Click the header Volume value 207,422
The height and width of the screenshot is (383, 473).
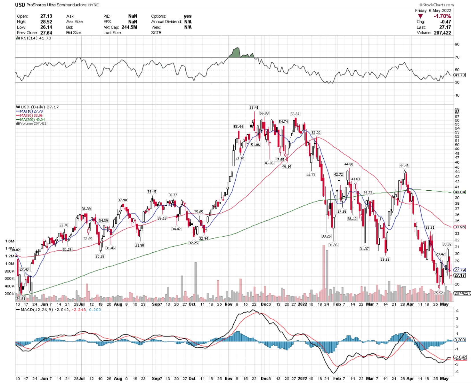point(442,33)
